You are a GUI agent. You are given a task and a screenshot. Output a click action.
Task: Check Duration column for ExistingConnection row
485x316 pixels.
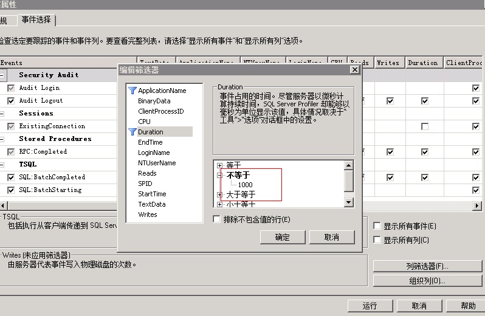425,126
